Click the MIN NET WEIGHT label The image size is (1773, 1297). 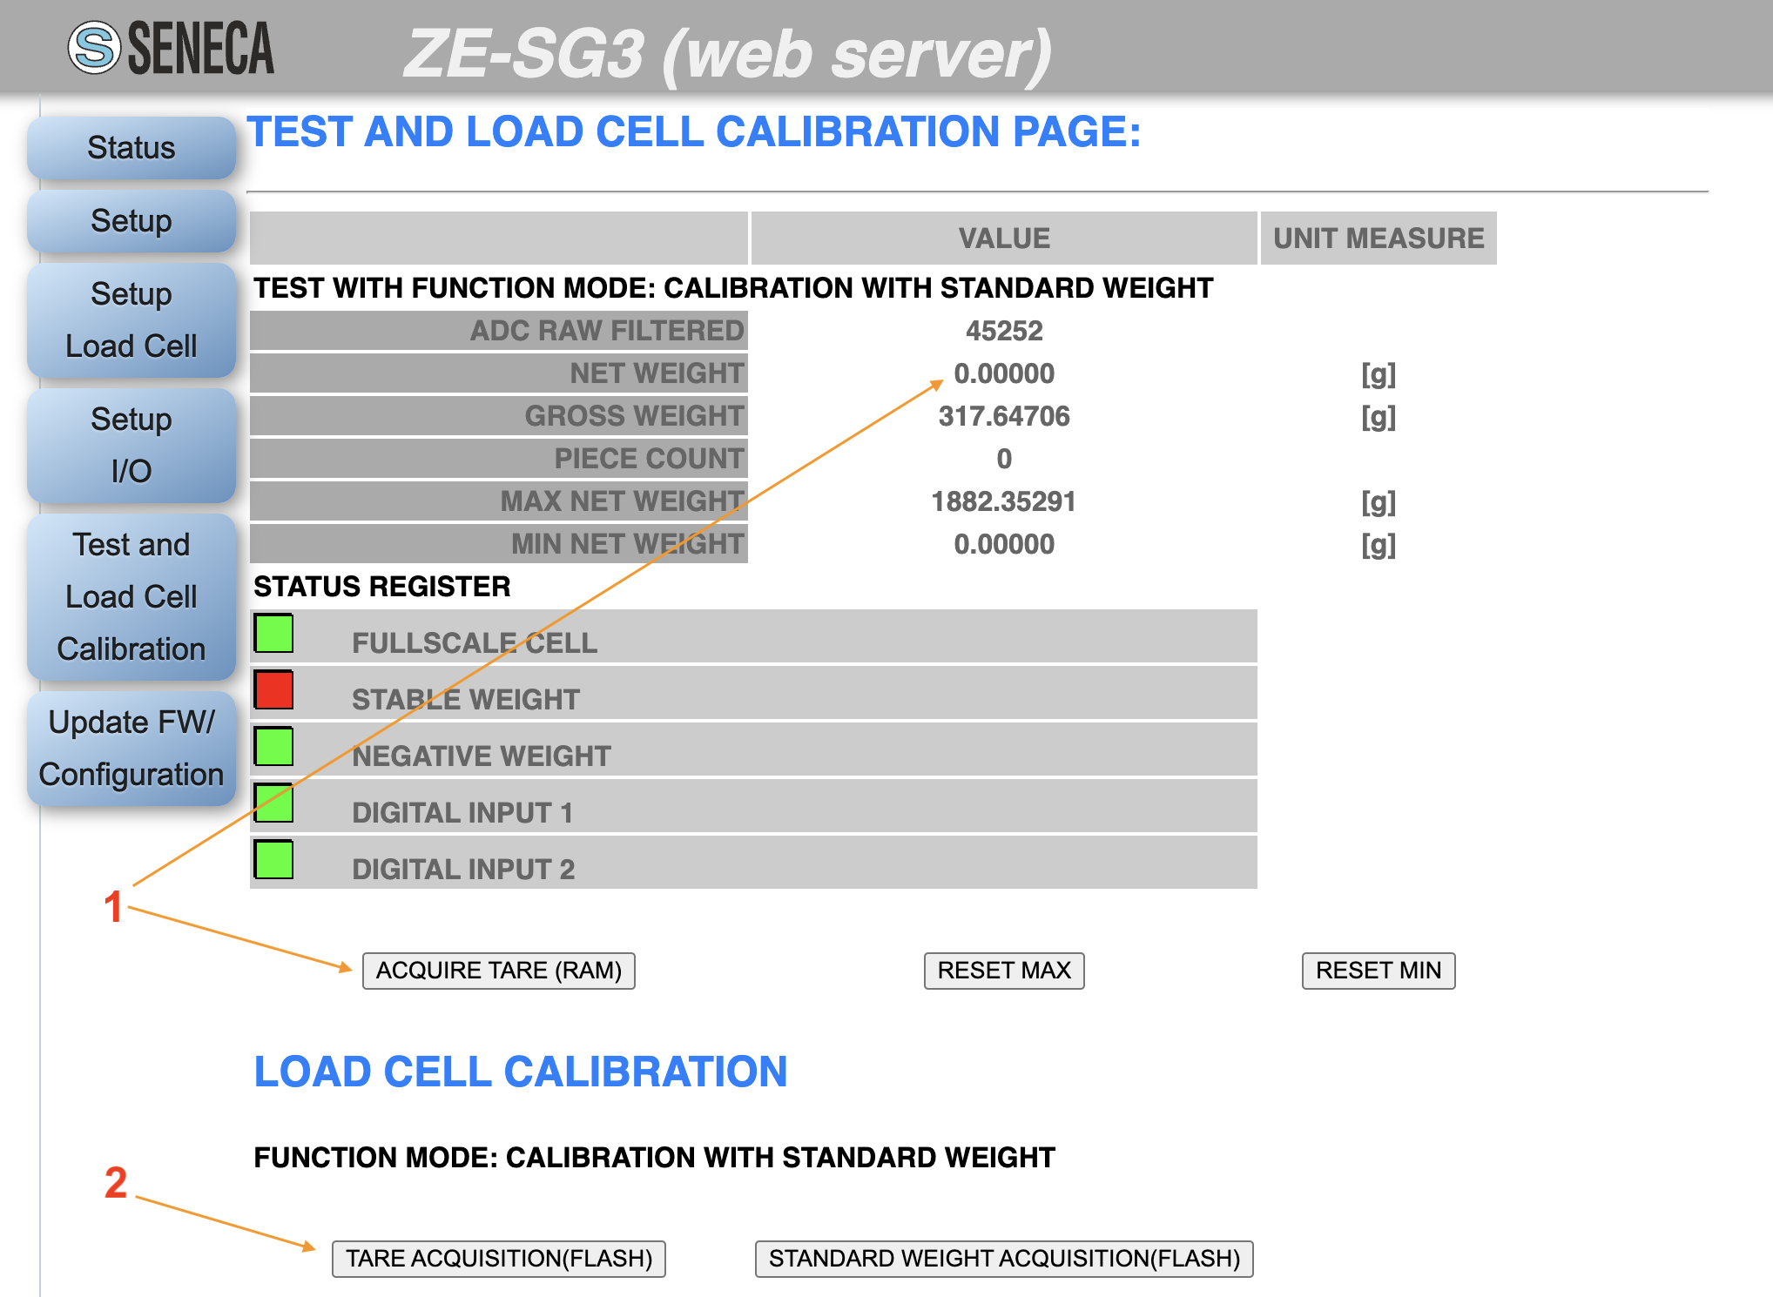[627, 544]
